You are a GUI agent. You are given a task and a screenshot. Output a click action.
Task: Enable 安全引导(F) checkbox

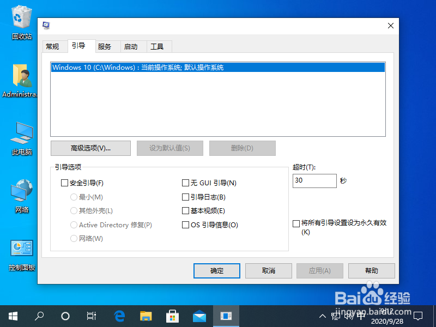(64, 183)
